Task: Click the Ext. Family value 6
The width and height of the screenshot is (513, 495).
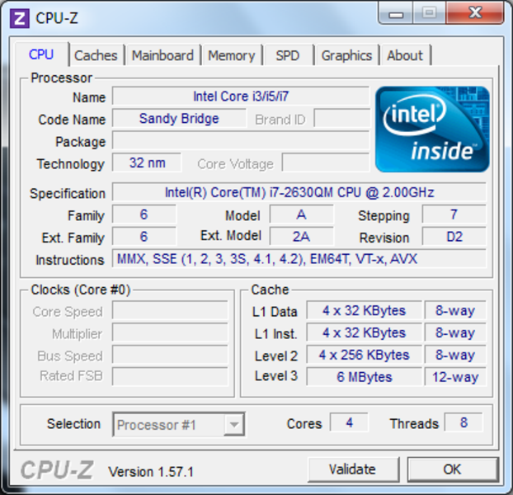Action: (x=144, y=236)
